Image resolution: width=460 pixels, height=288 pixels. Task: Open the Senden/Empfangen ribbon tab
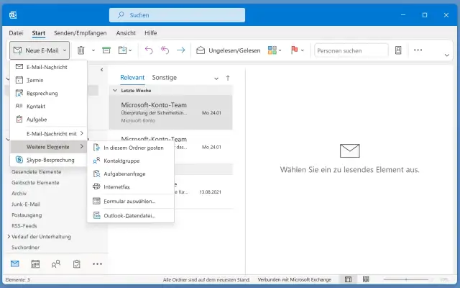point(80,33)
